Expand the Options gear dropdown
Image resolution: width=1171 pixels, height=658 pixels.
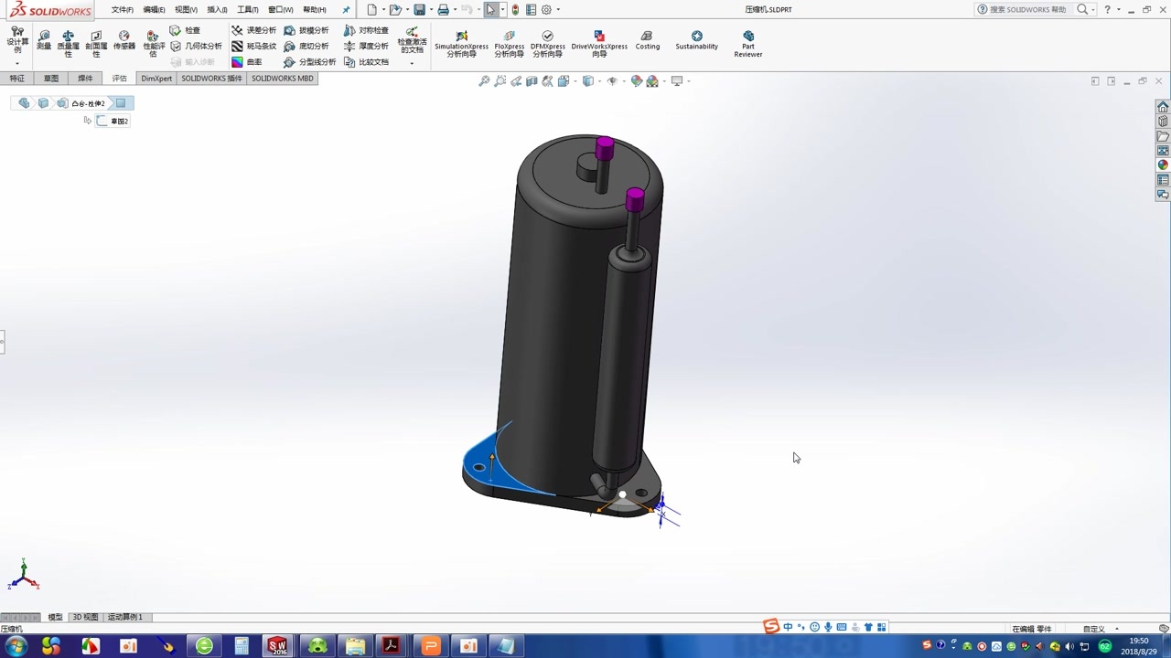click(x=558, y=10)
